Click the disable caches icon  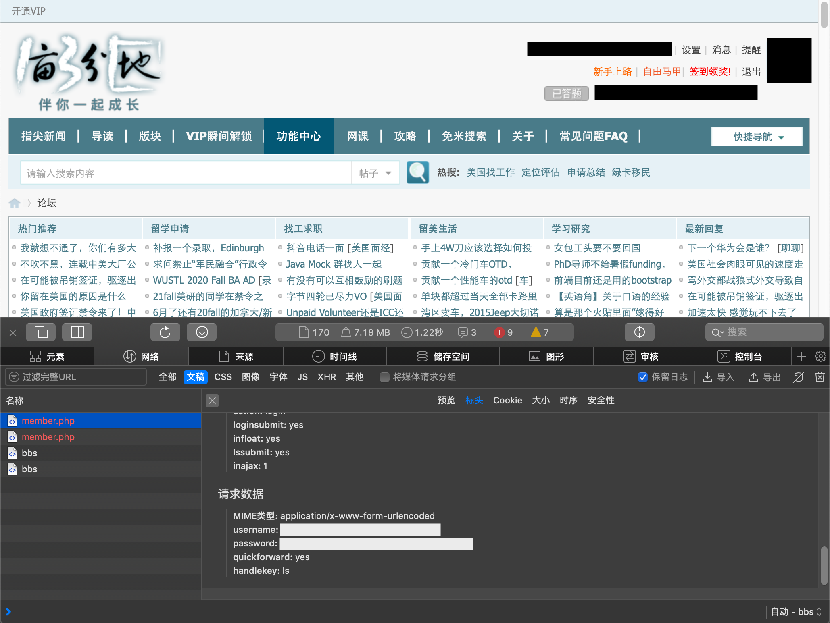(x=798, y=377)
